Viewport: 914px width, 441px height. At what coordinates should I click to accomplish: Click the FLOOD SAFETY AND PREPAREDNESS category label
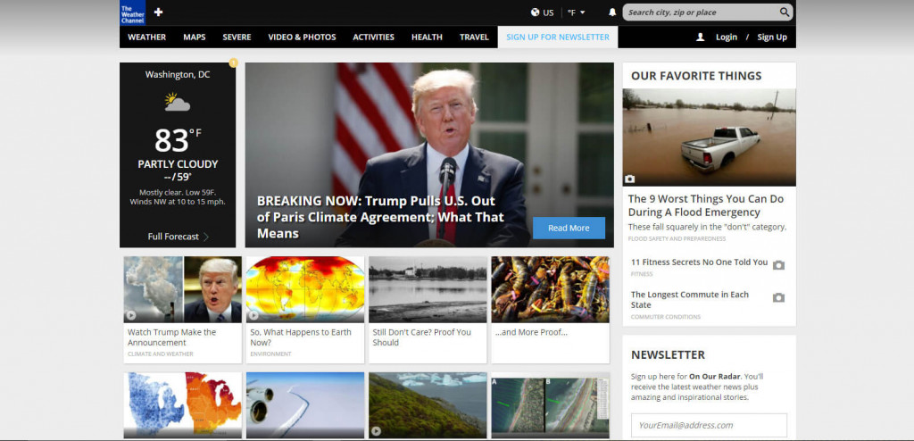[677, 238]
